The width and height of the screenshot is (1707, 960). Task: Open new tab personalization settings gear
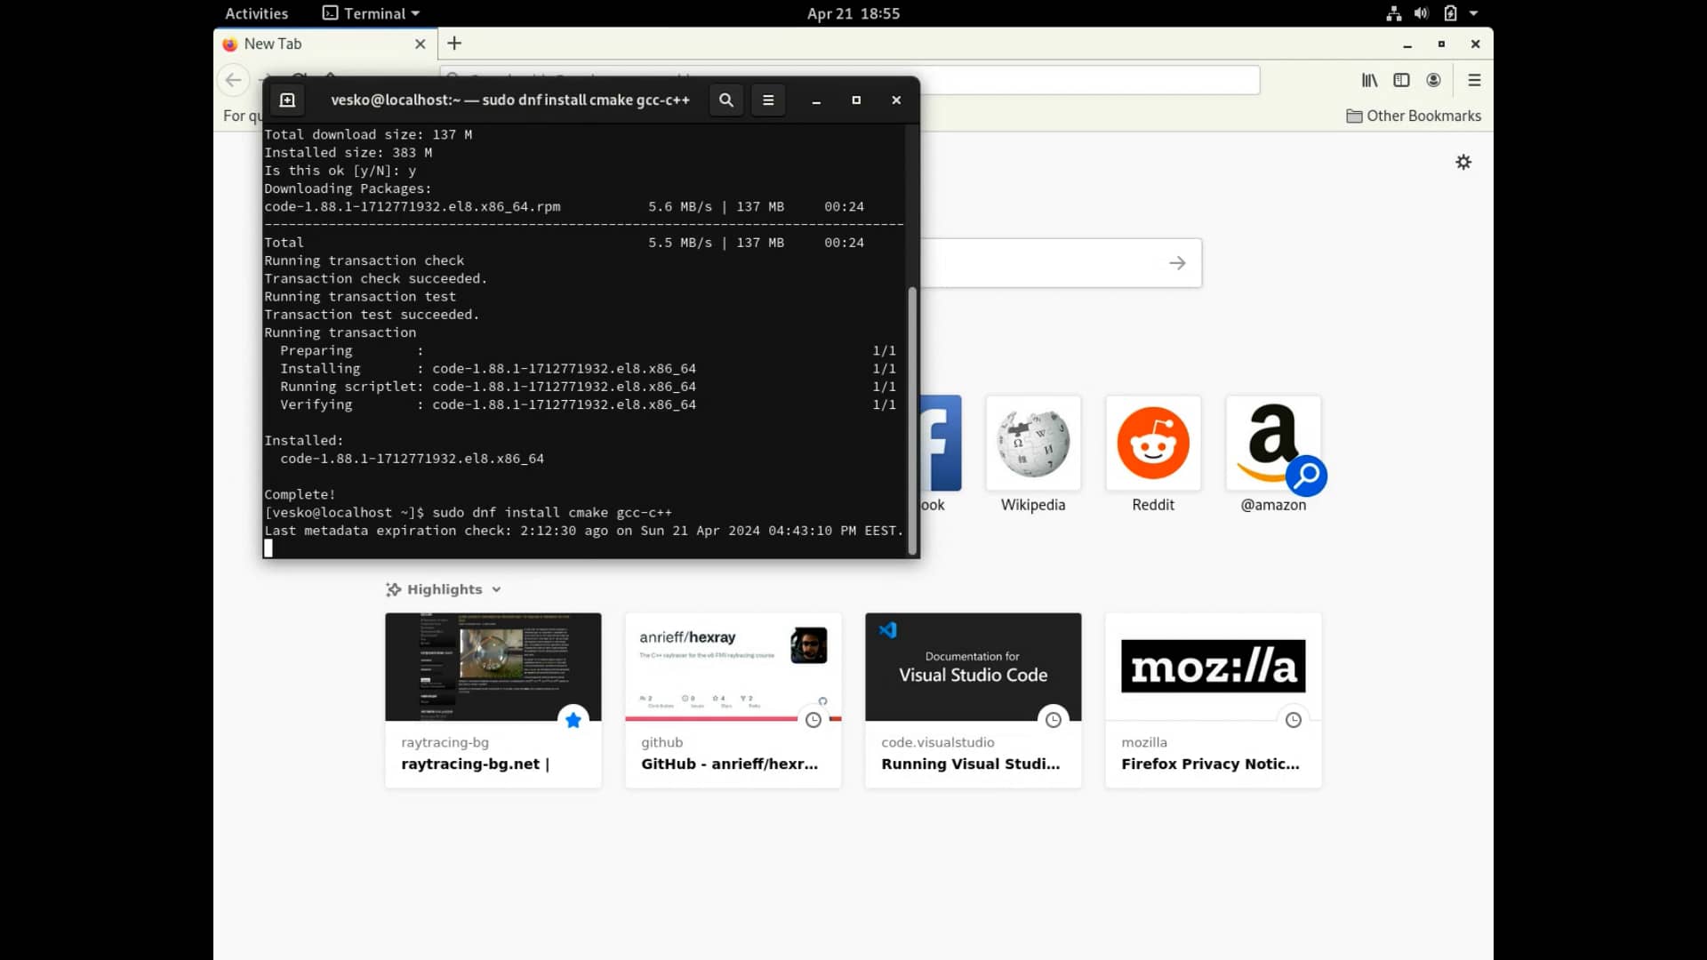coord(1463,162)
